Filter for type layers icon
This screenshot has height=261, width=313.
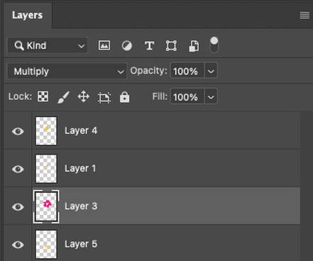tap(149, 45)
